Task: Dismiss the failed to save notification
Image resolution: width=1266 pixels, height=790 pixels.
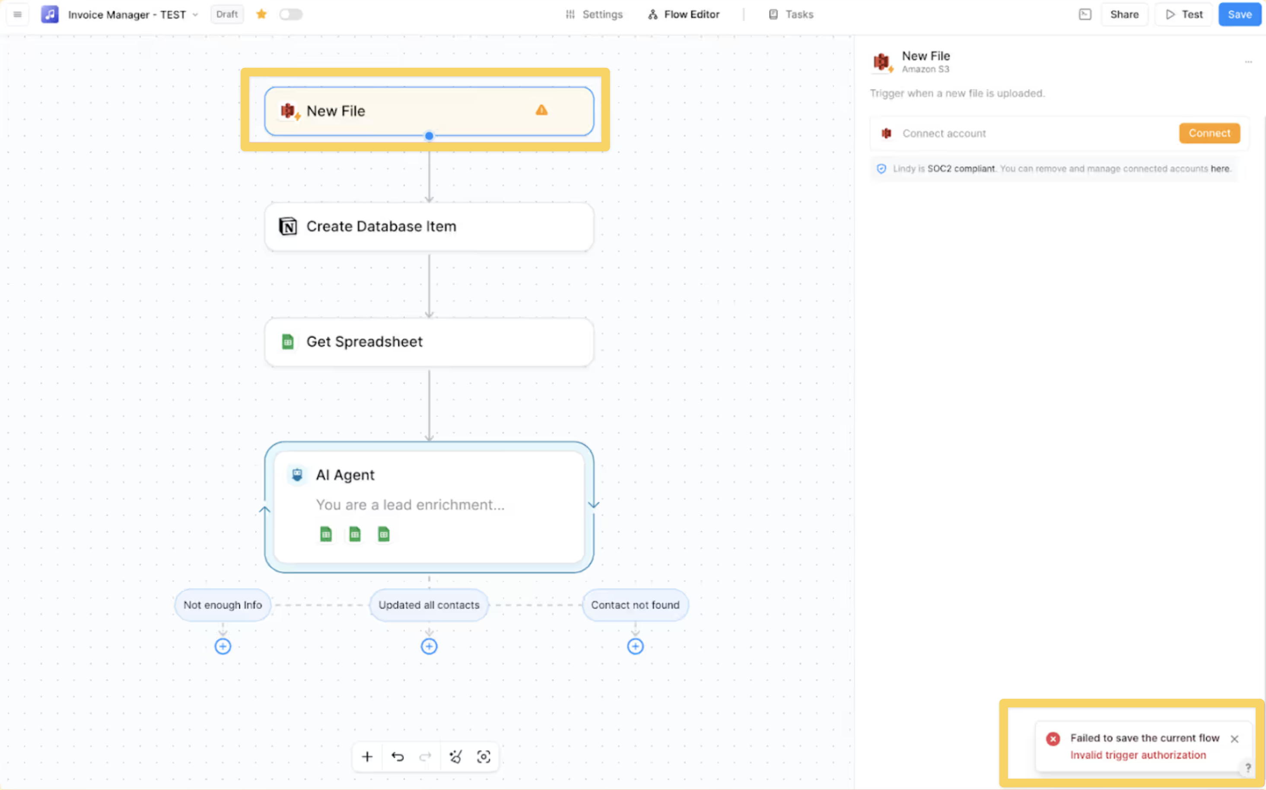Action: click(x=1234, y=739)
